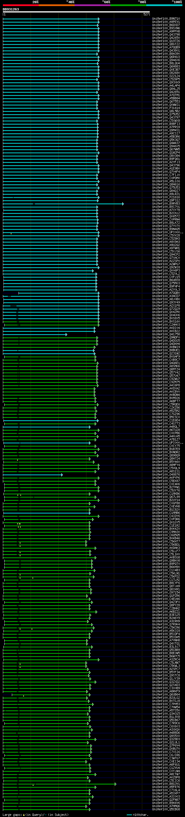
Task: Open hit UniRef100_B8A390
Action: (166, 54)
